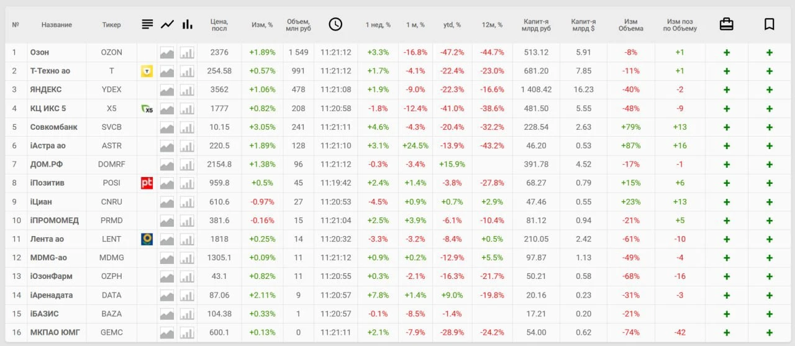
Task: Bookmark Совкомбанк with plus icon
Action: pos(770,127)
